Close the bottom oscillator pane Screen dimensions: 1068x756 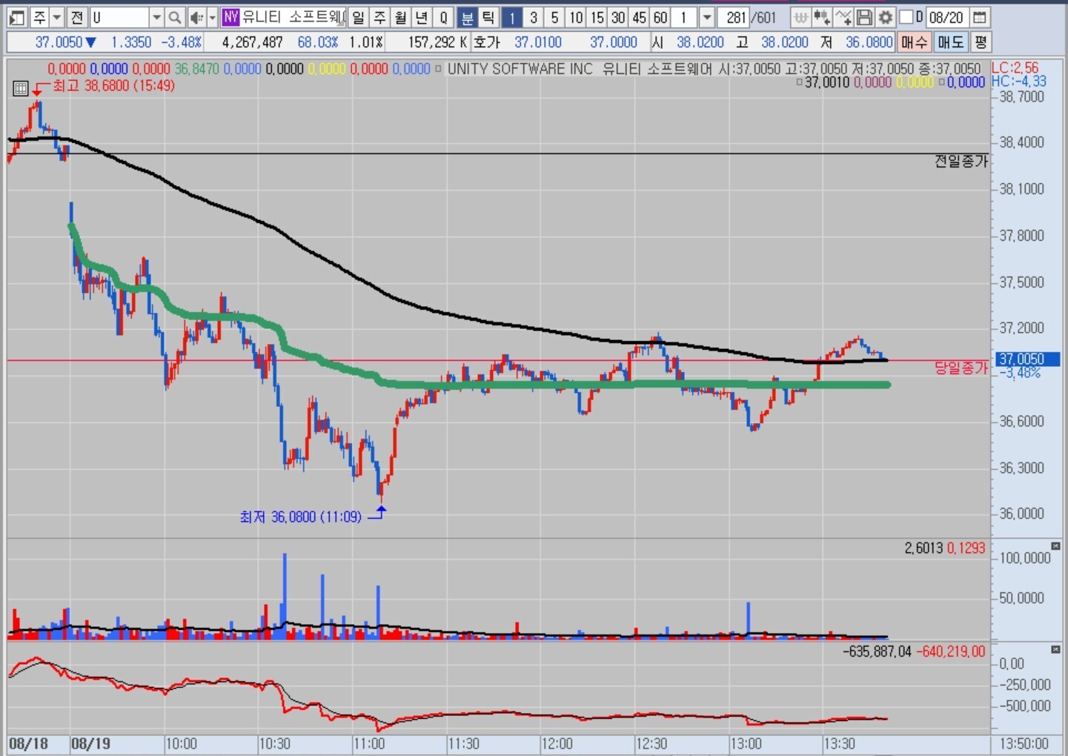click(1055, 649)
